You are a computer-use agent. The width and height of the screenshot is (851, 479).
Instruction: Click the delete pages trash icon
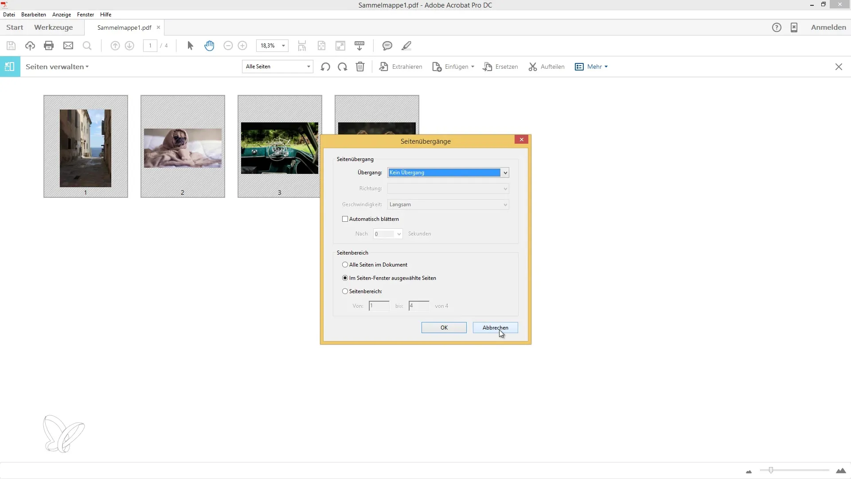coord(360,67)
